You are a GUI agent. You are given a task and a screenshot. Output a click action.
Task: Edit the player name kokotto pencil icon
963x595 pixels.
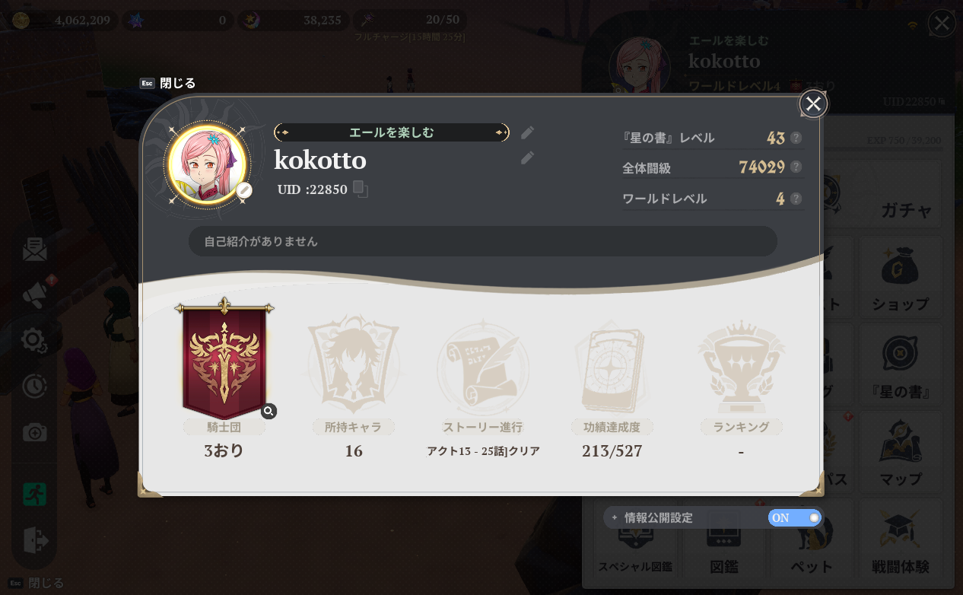[527, 157]
